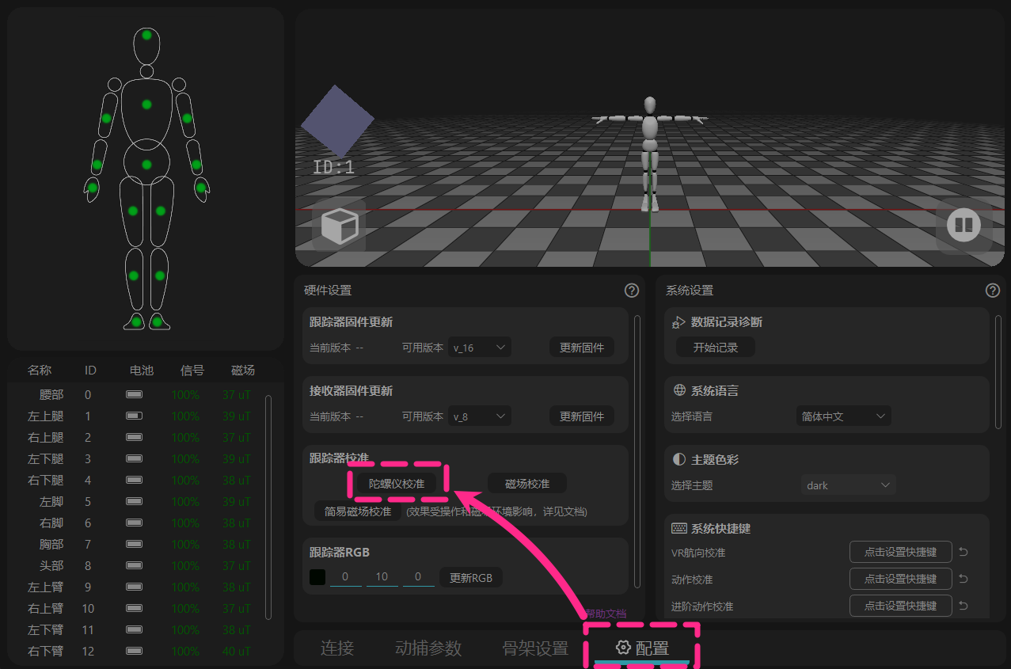
Task: Open help for 硬件设置 panel
Action: point(632,291)
